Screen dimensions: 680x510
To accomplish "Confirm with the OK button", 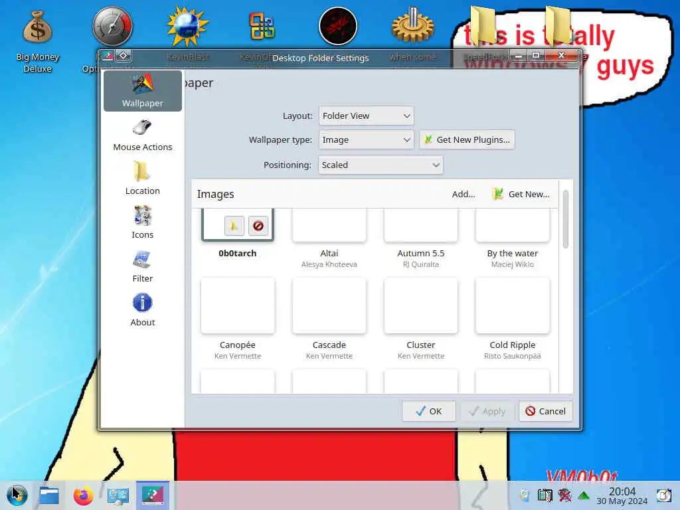I will 428,411.
